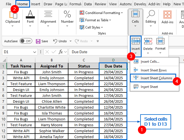Click the formula bar options dots
The width and height of the screenshot is (184, 140).
coord(41,52)
